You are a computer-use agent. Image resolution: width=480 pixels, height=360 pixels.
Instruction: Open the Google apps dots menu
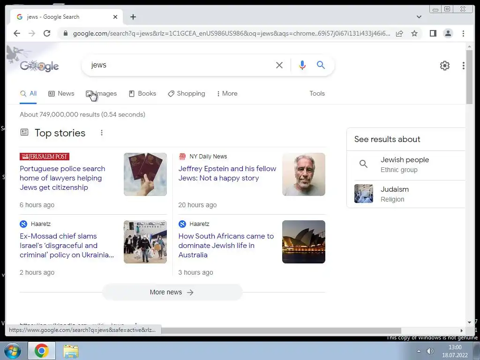coord(464,65)
